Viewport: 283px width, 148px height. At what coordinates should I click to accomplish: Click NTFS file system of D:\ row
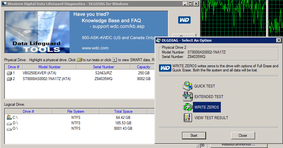click(76, 123)
